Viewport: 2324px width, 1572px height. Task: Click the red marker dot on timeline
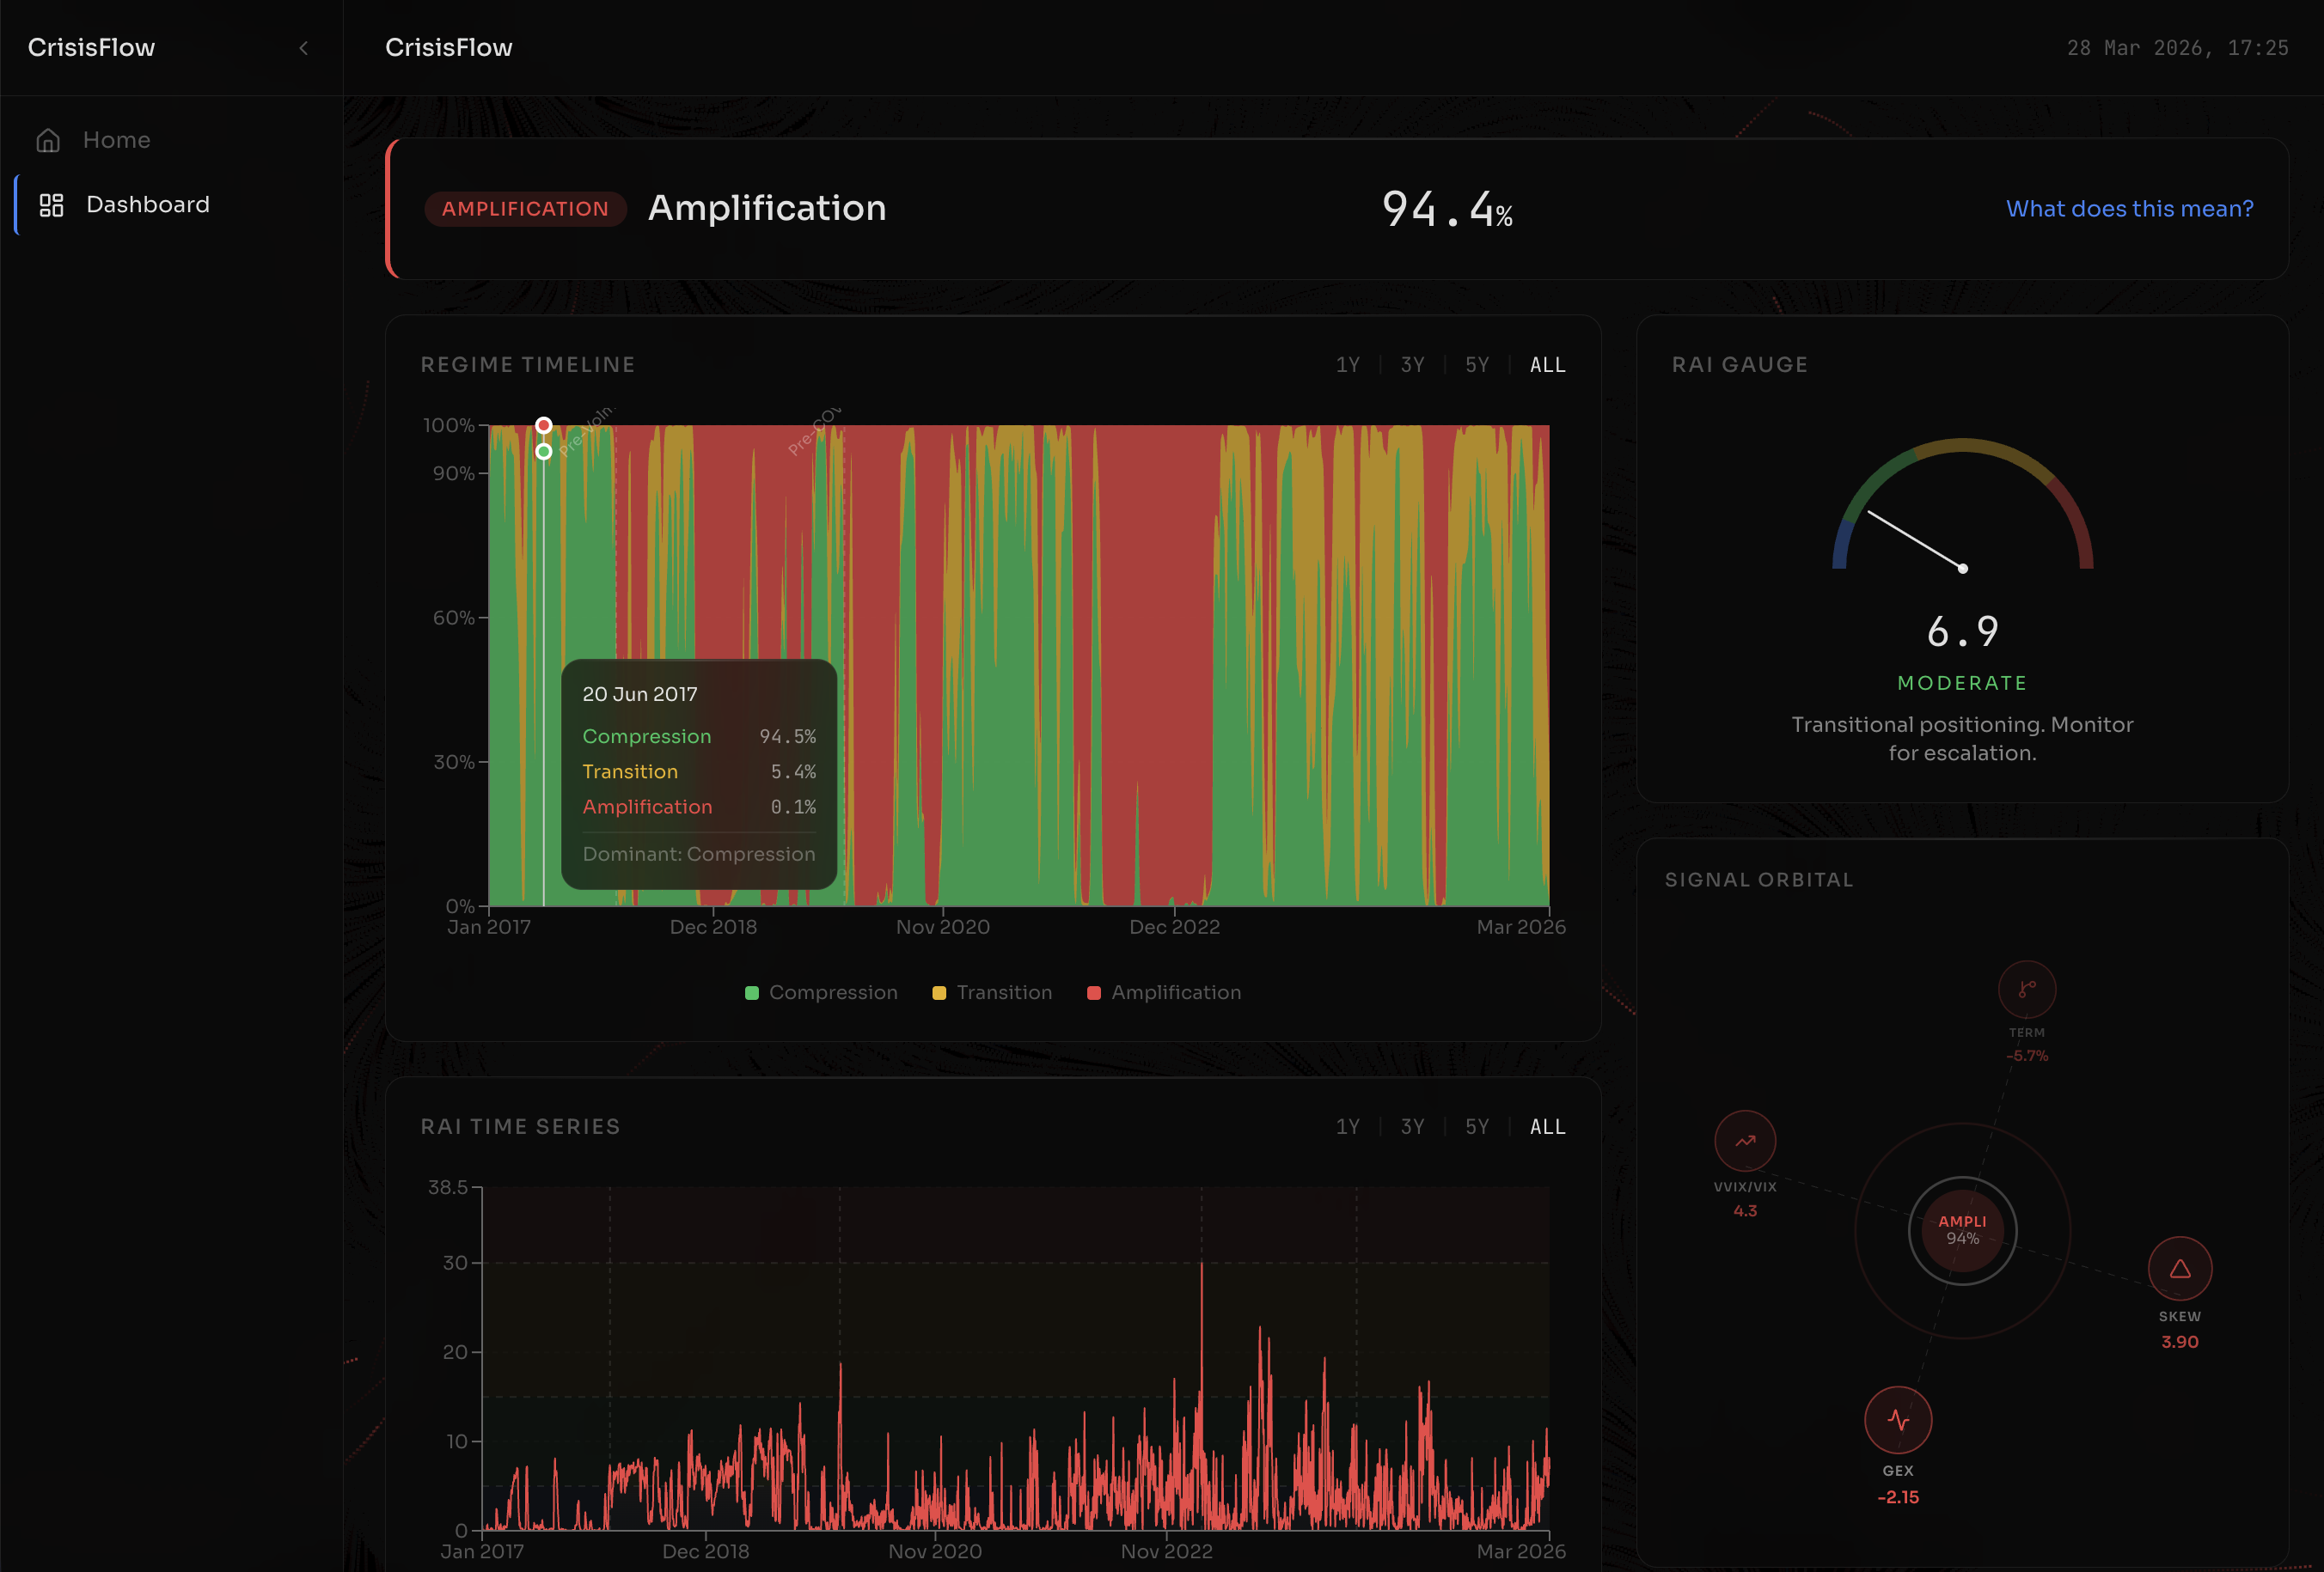[x=543, y=426]
